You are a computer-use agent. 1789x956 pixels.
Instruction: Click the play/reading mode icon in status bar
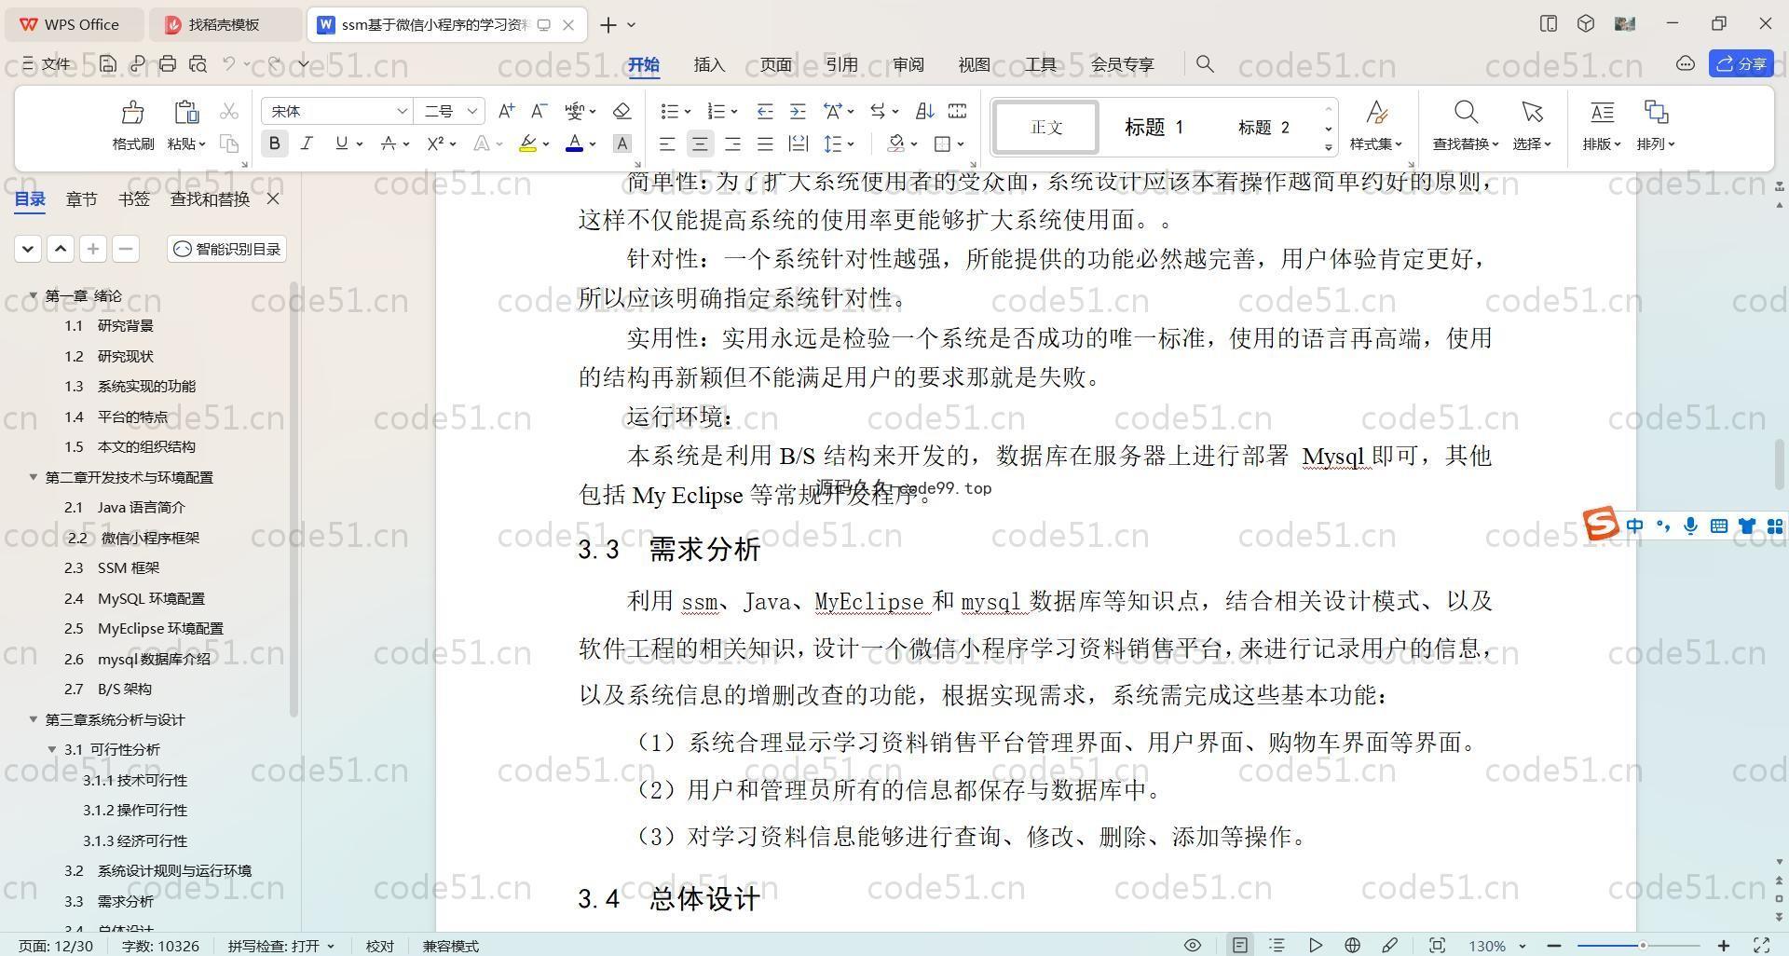click(1315, 945)
